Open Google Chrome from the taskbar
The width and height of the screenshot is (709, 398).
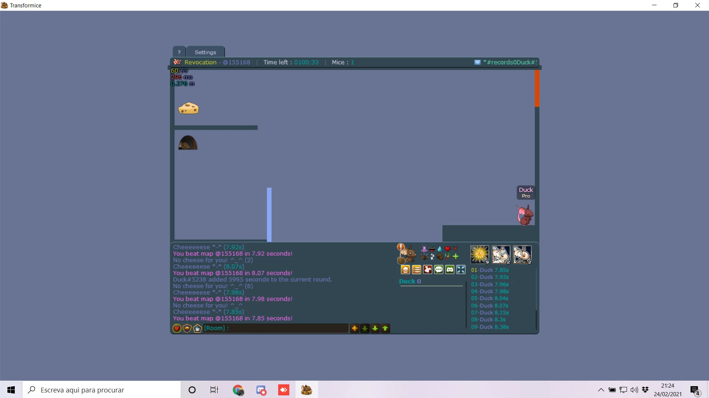(238, 390)
